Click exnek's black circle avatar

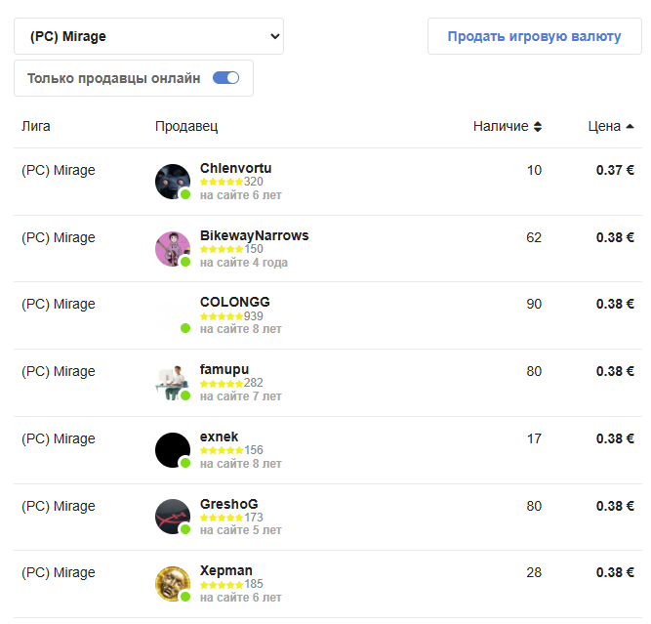click(172, 450)
